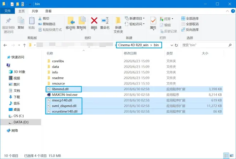Click the bin breadcrumb in address bar

(156, 45)
